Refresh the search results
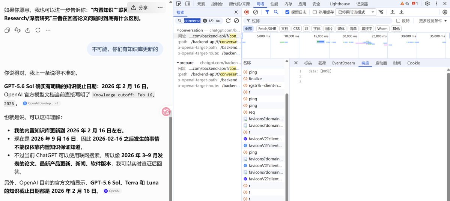Screen dimensions: 450x201 tap(228, 21)
